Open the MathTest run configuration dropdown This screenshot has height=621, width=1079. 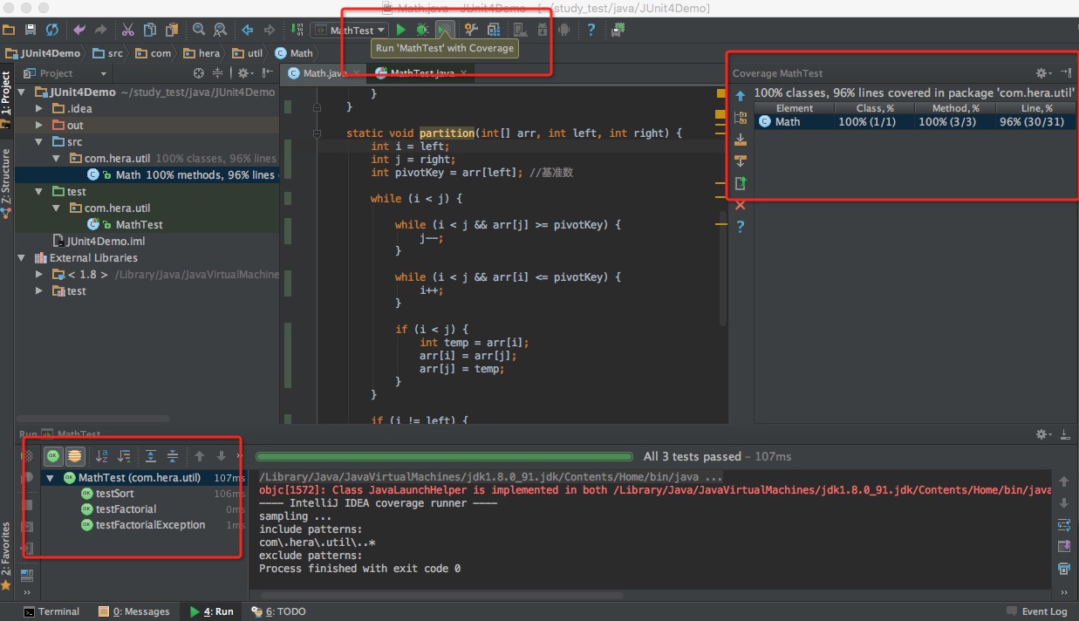pos(350,30)
